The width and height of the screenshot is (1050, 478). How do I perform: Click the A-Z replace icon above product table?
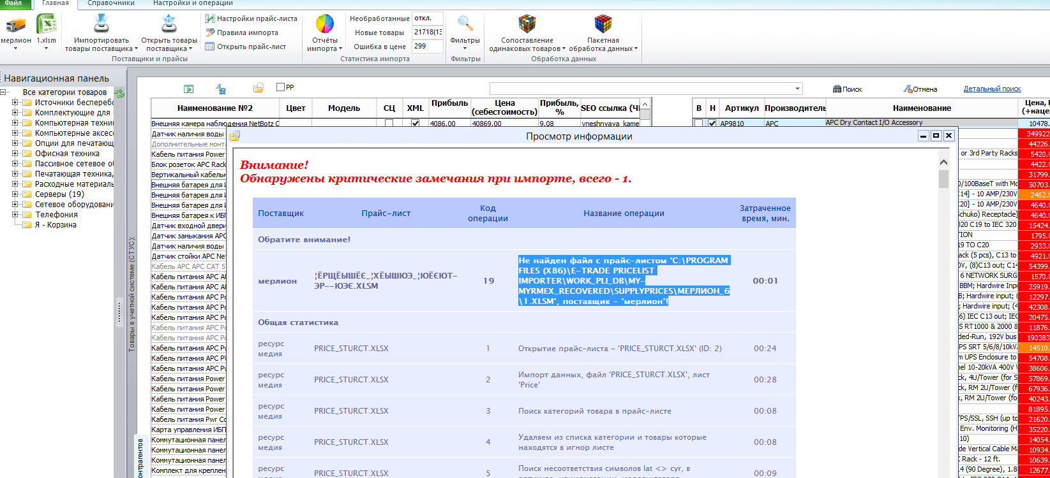coord(221,89)
